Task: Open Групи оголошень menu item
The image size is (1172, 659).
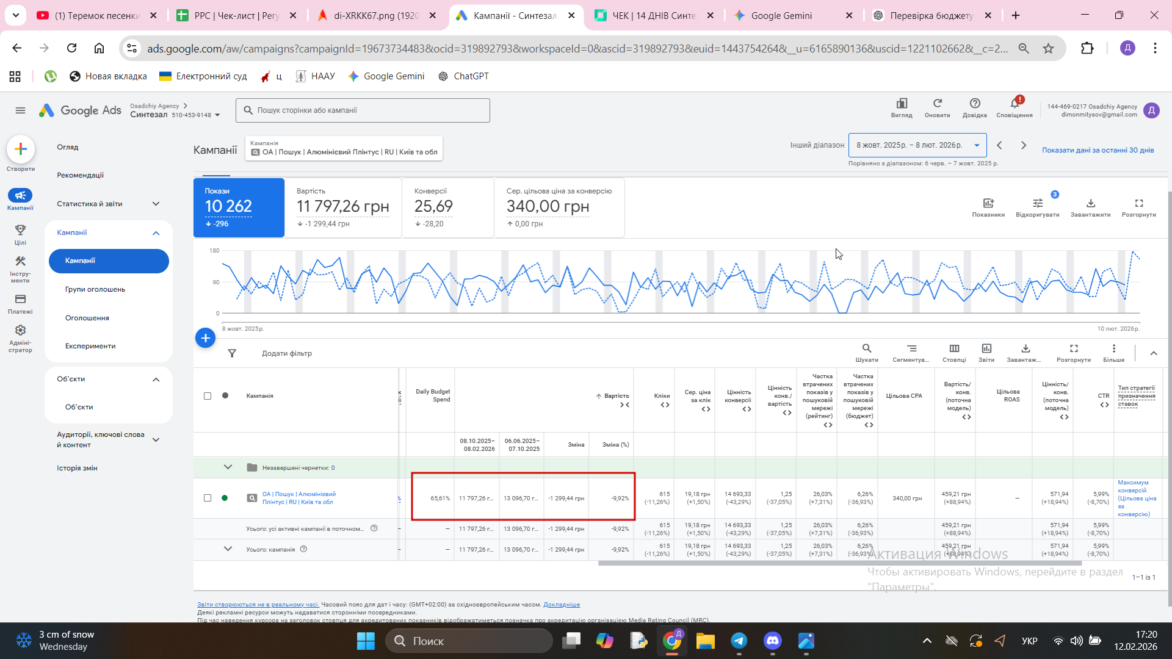Action: coord(95,289)
